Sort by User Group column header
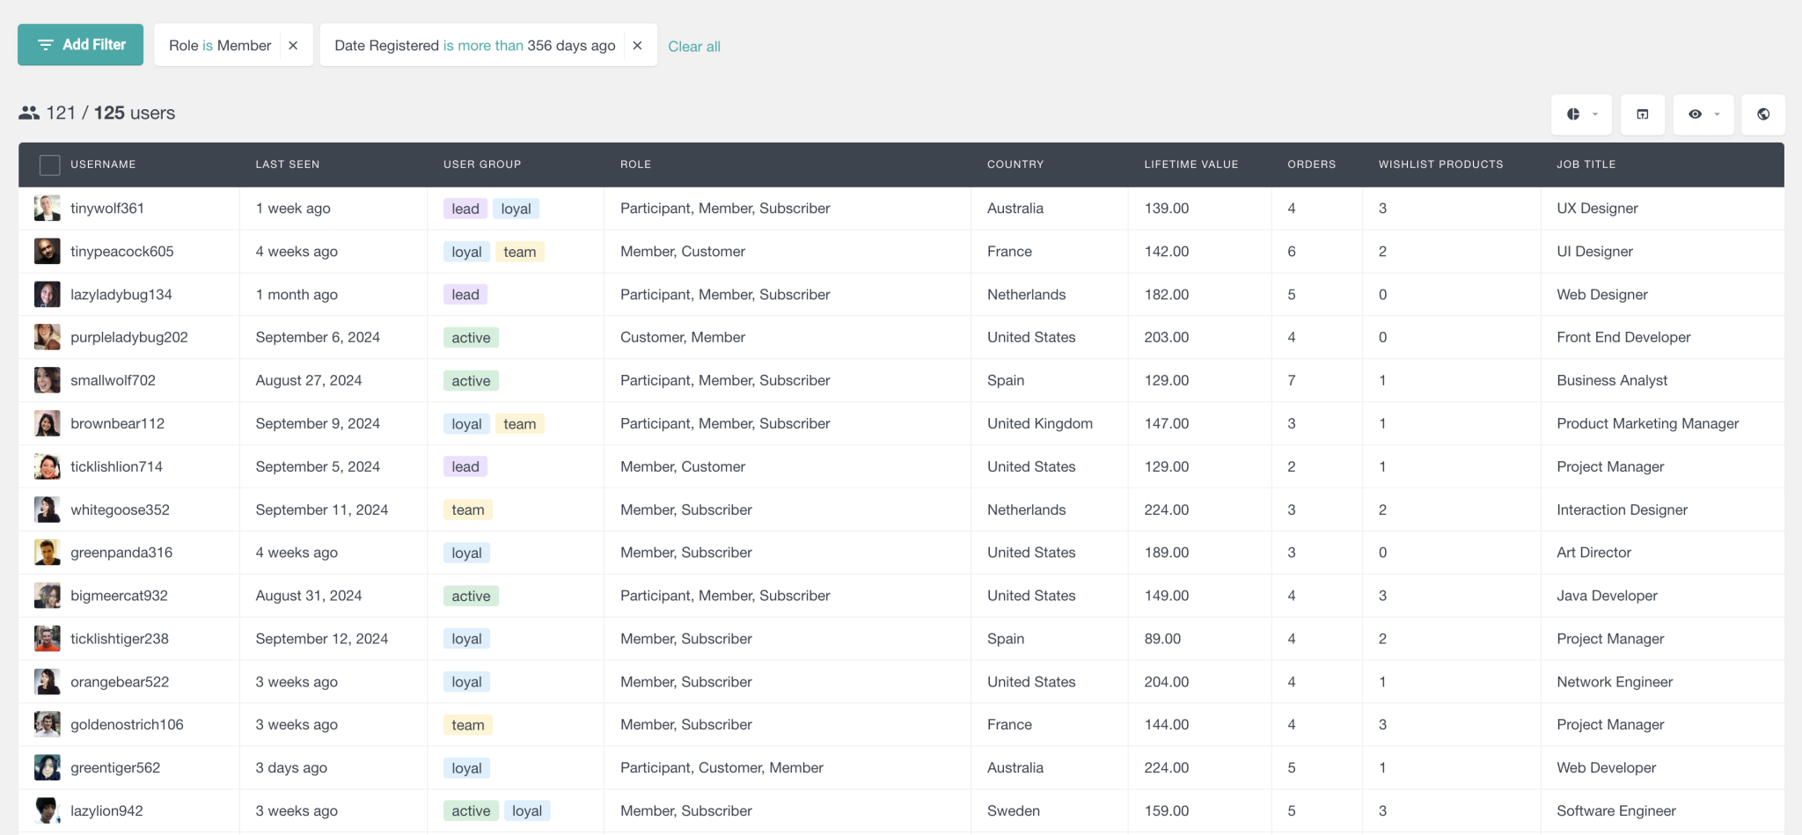The width and height of the screenshot is (1802, 835). tap(482, 165)
